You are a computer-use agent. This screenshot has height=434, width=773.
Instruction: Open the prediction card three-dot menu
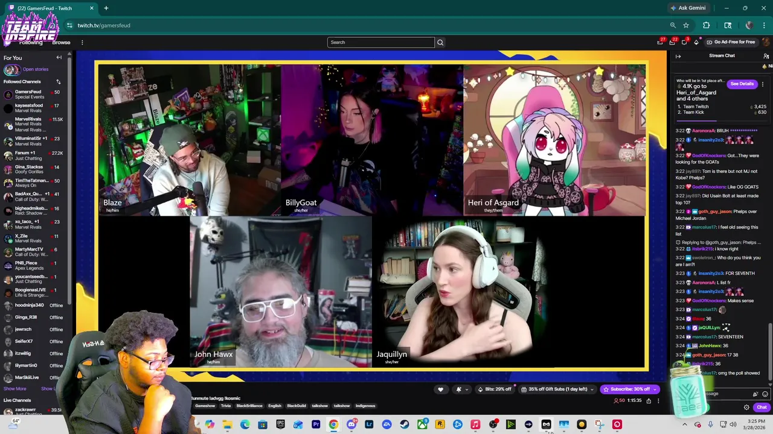point(763,84)
